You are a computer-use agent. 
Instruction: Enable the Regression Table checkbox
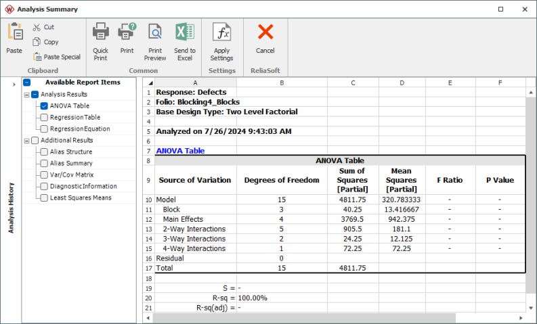pyautogui.click(x=44, y=118)
